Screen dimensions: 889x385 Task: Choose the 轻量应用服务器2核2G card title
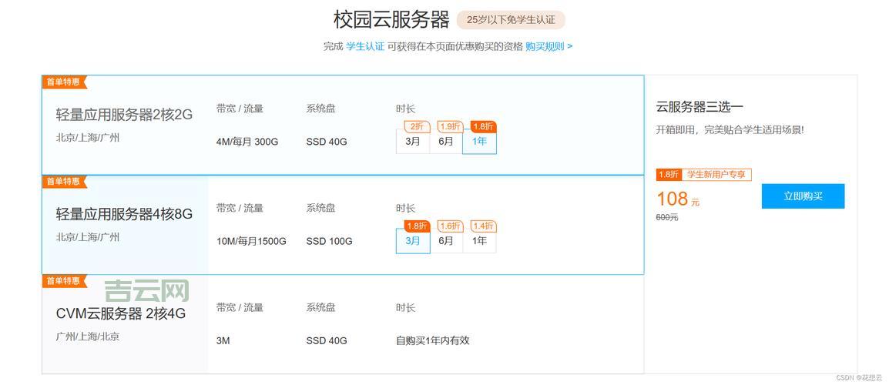pos(124,115)
